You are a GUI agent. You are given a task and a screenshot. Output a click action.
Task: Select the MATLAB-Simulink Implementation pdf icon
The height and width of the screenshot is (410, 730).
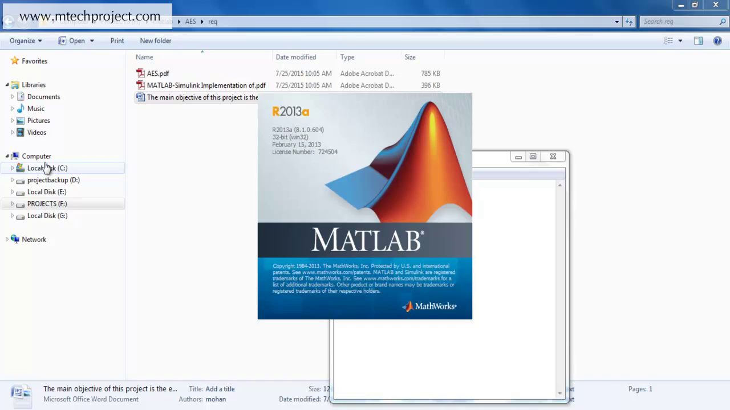coord(140,85)
